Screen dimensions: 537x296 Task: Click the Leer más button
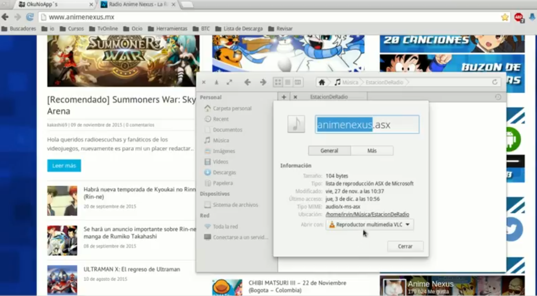point(64,166)
